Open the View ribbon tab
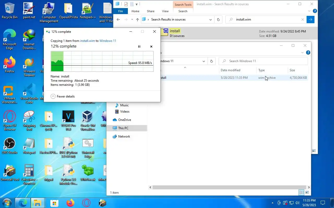The height and width of the screenshot is (208, 334). 165,11
